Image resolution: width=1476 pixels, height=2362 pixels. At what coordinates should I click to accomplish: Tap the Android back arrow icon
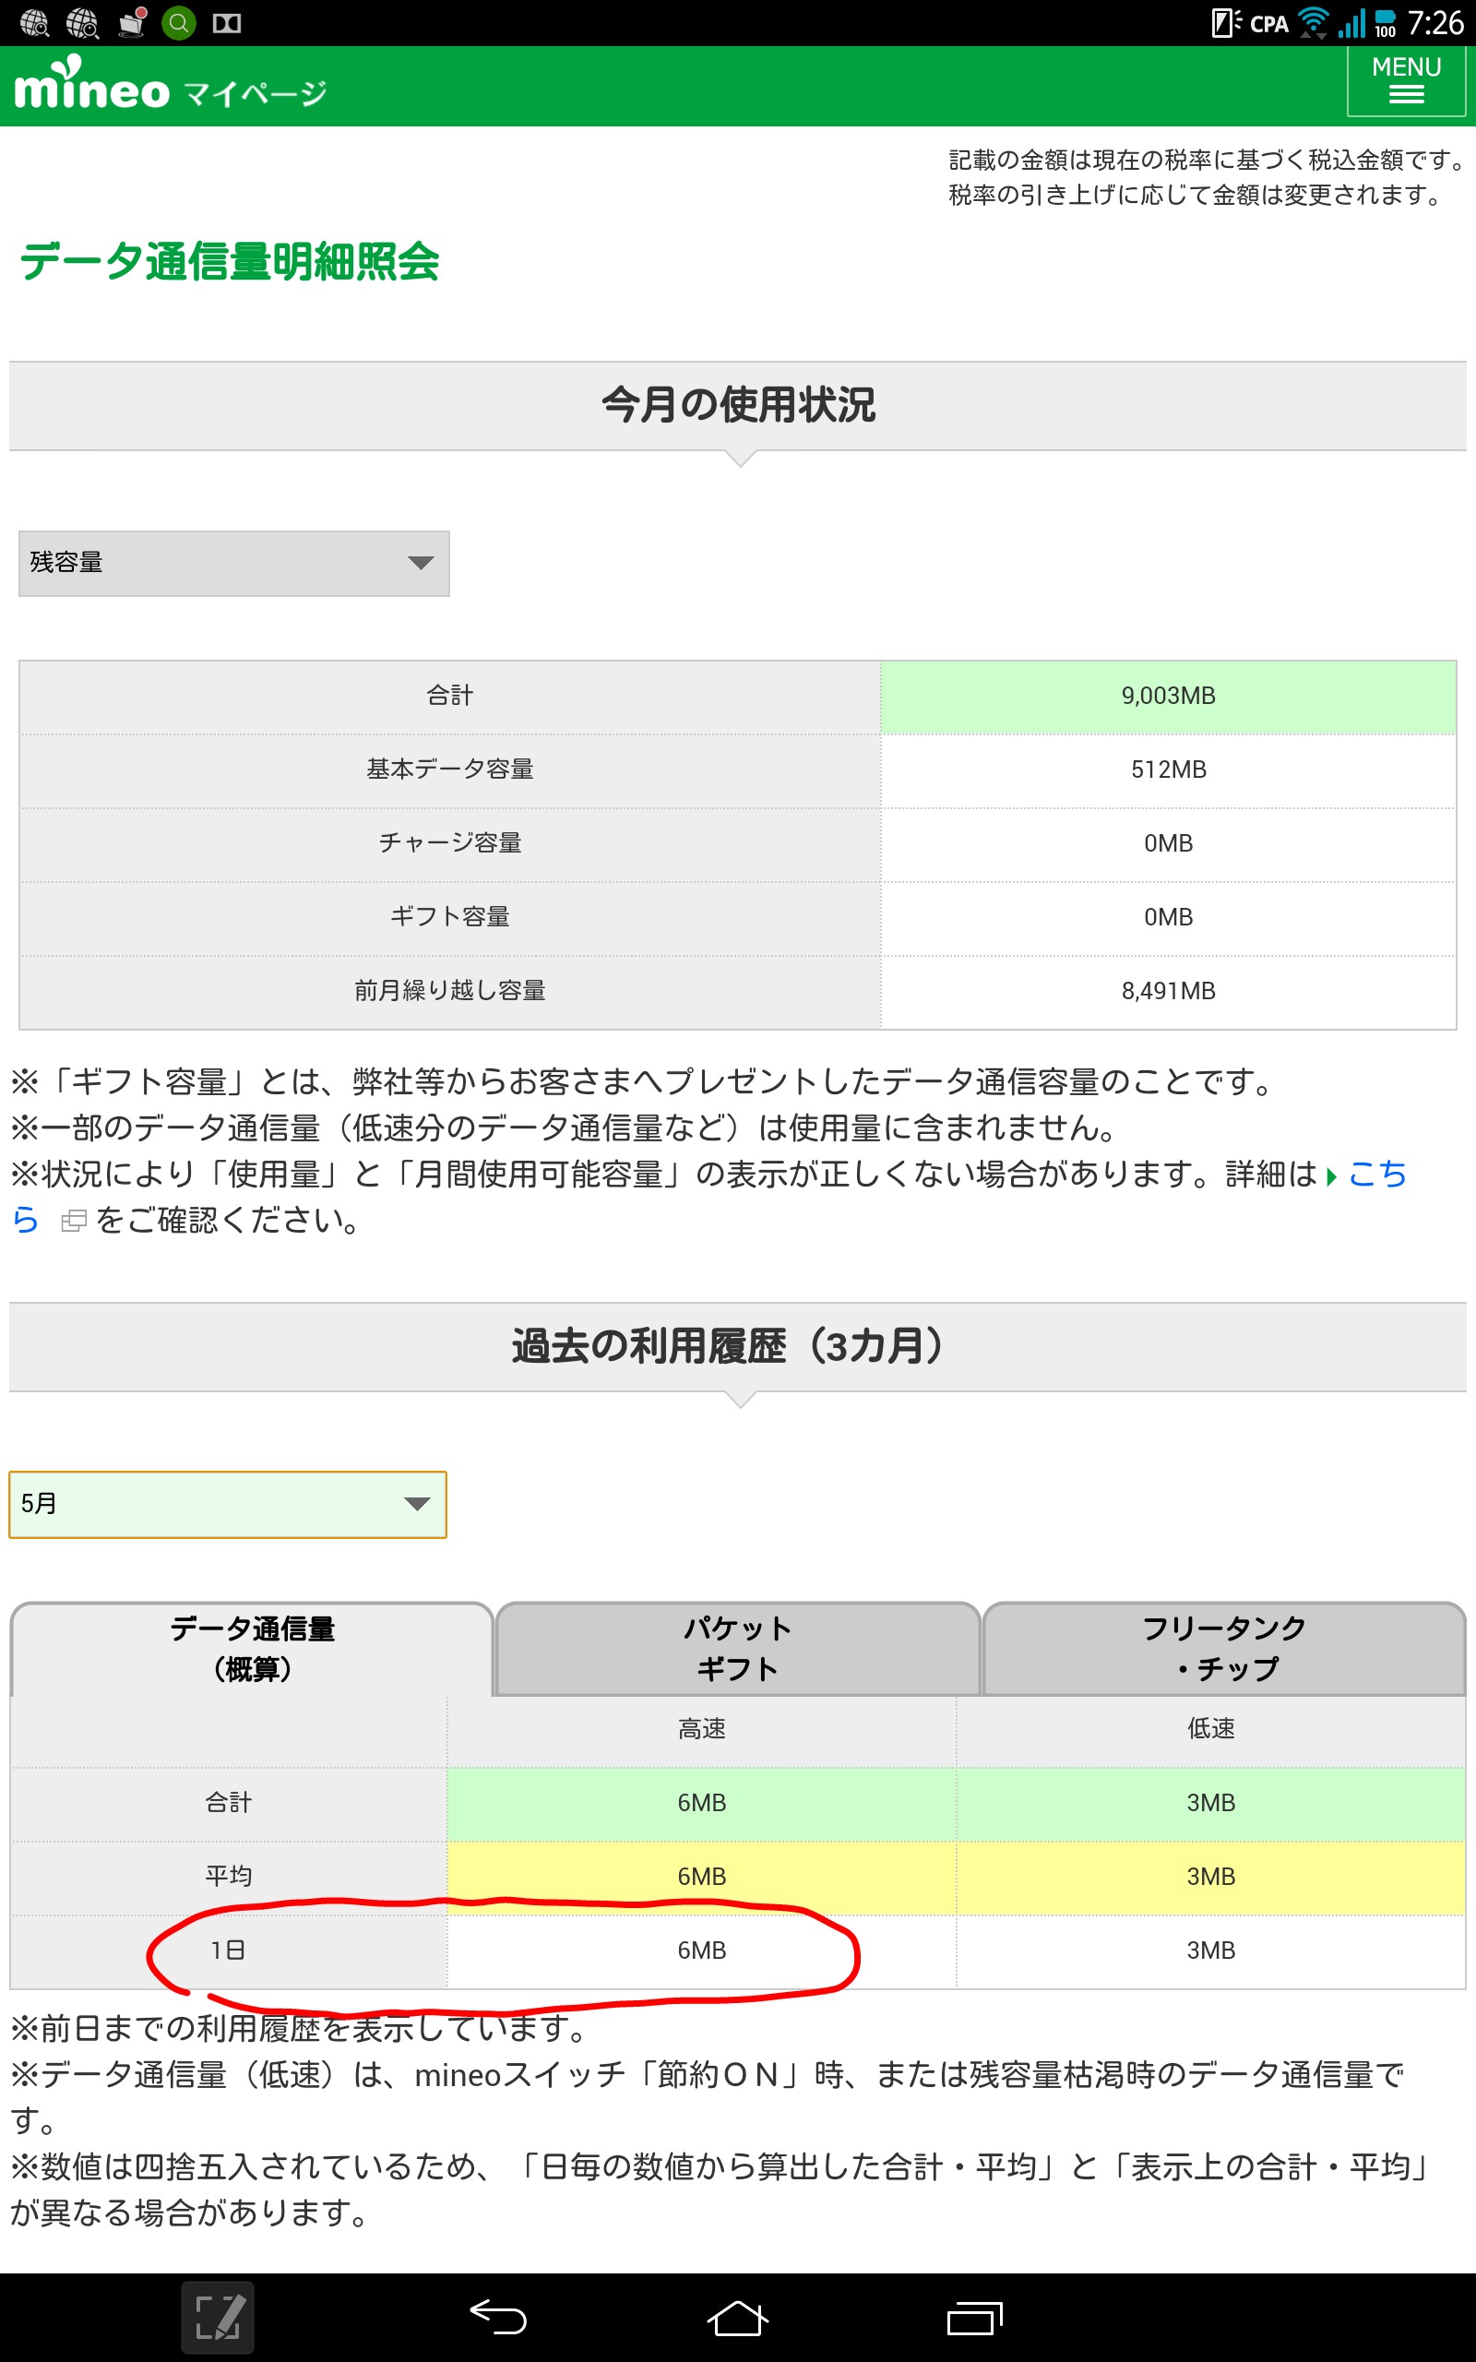point(498,2317)
